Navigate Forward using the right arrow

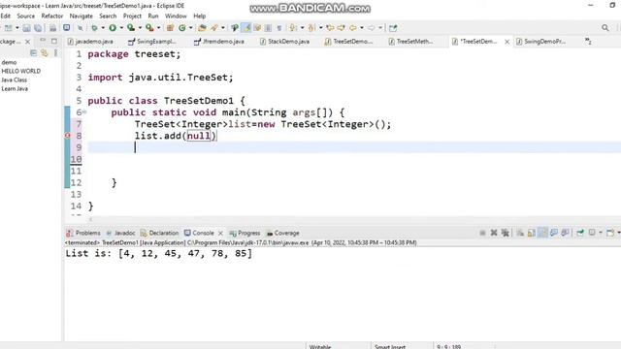372,28
